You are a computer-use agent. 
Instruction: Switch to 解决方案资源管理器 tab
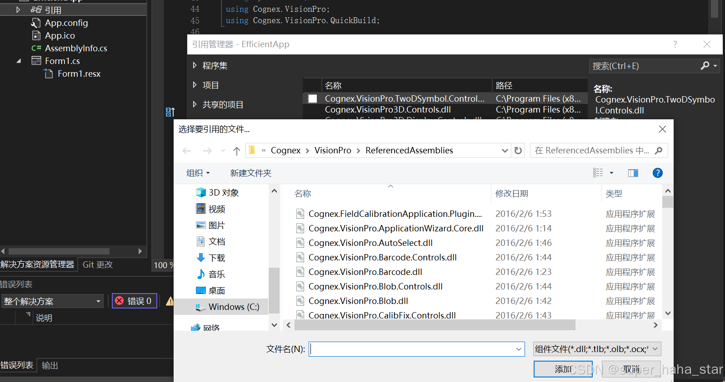tap(37, 264)
